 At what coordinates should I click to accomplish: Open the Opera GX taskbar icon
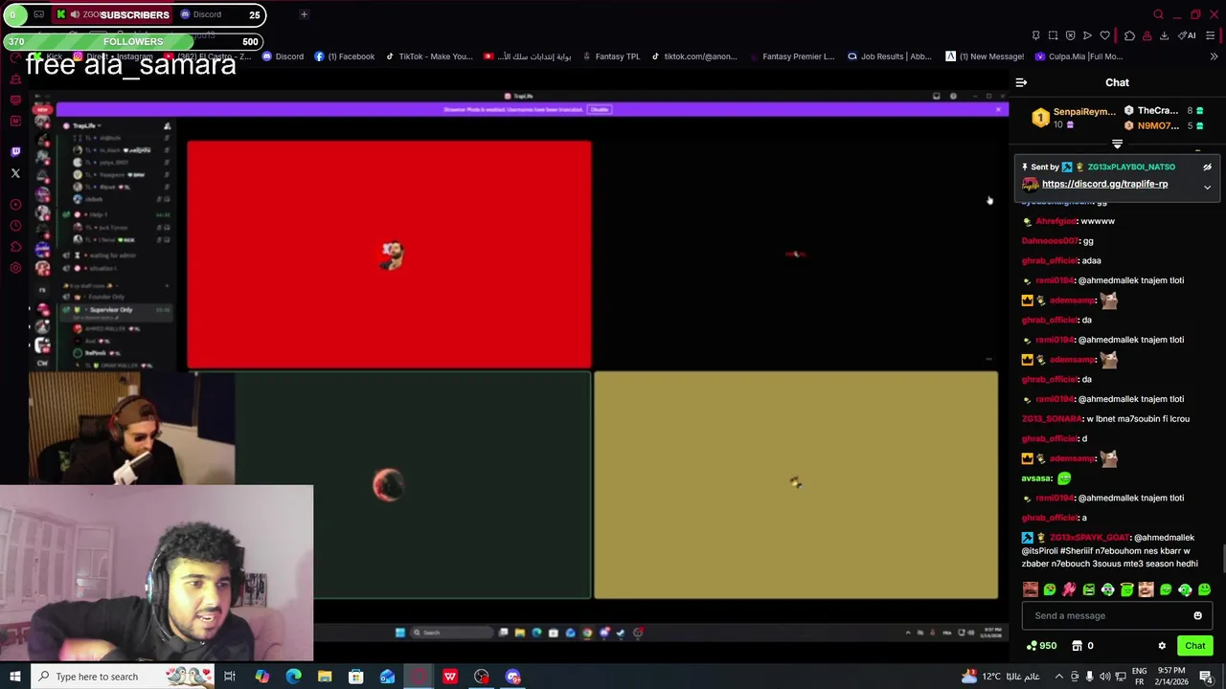pos(419,677)
